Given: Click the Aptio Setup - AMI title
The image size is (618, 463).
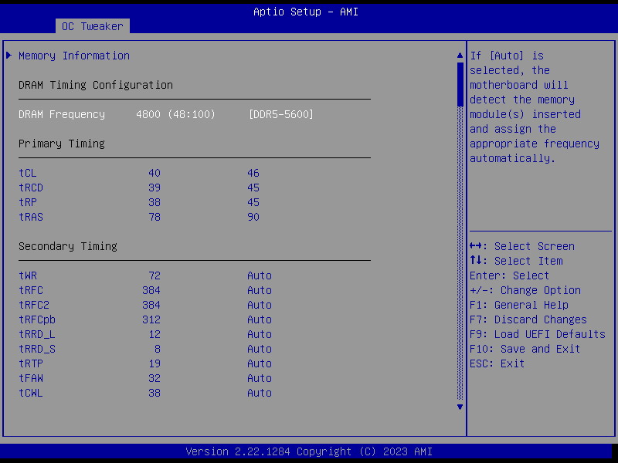Looking at the screenshot, I should [306, 12].
